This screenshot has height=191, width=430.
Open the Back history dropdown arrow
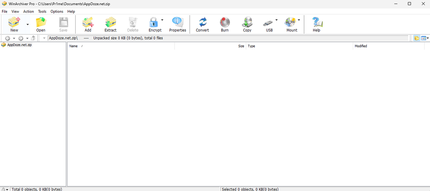[14, 38]
